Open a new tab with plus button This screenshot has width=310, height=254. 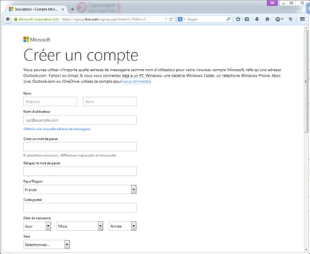[x=73, y=9]
